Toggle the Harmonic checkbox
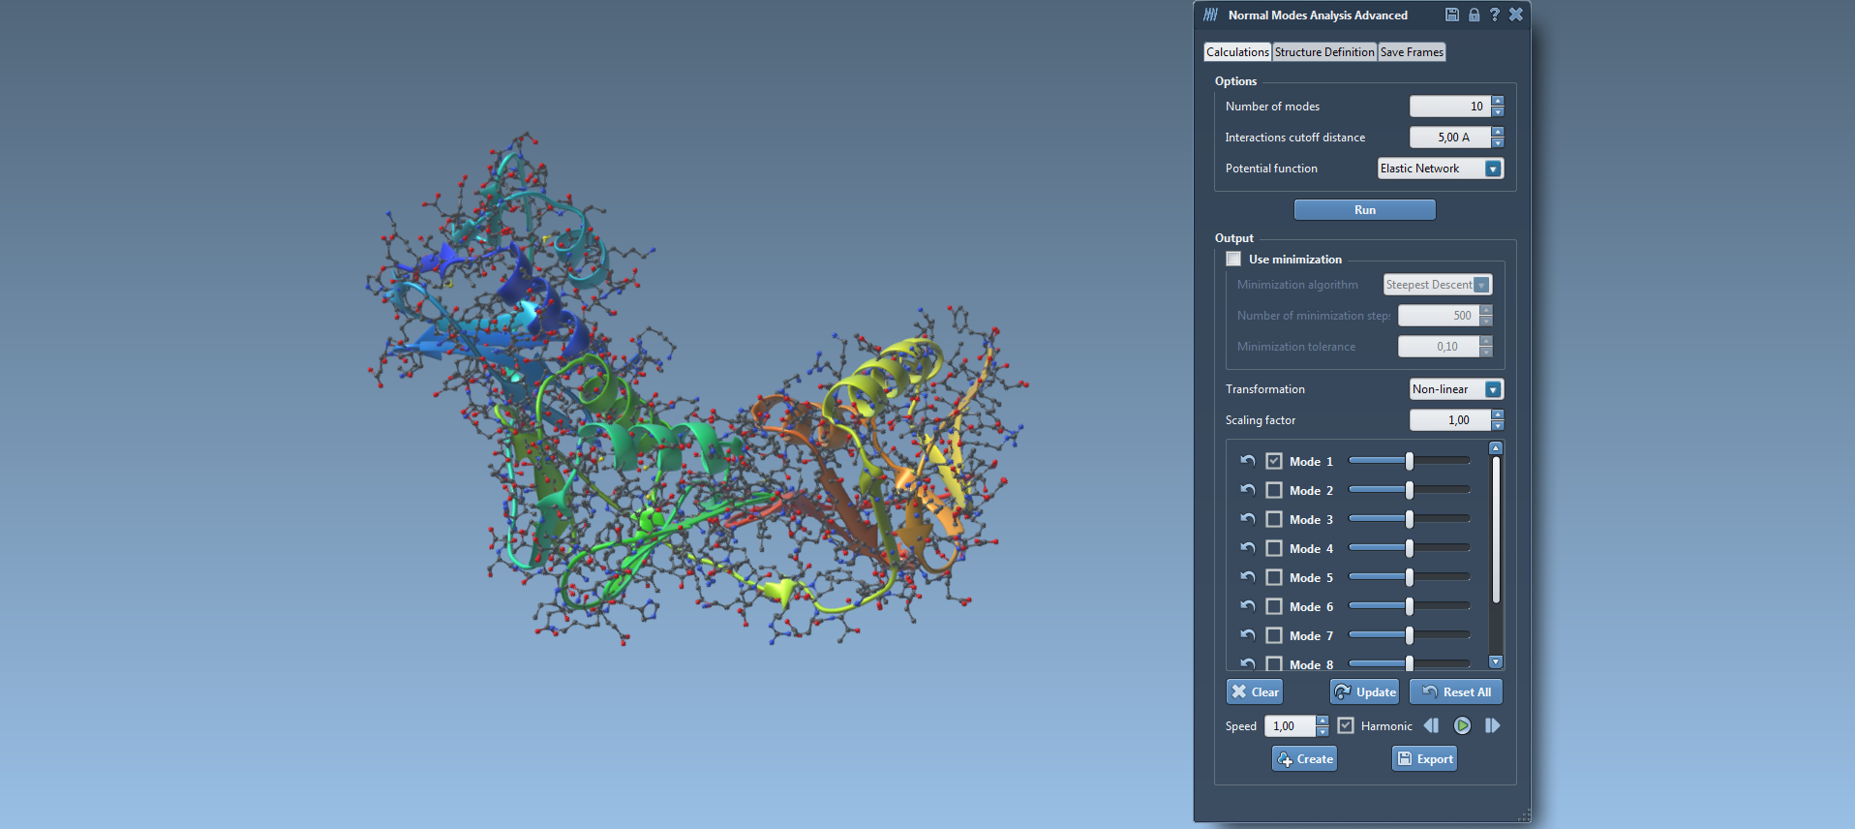Viewport: 1855px width, 829px height. [1346, 725]
